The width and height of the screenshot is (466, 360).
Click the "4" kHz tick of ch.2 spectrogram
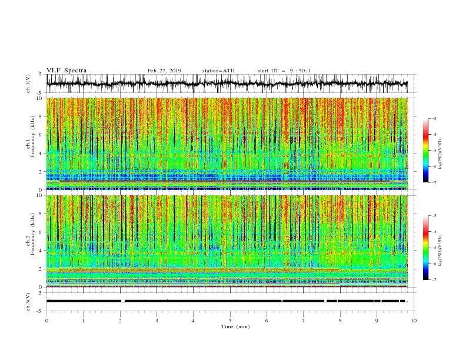41,251
